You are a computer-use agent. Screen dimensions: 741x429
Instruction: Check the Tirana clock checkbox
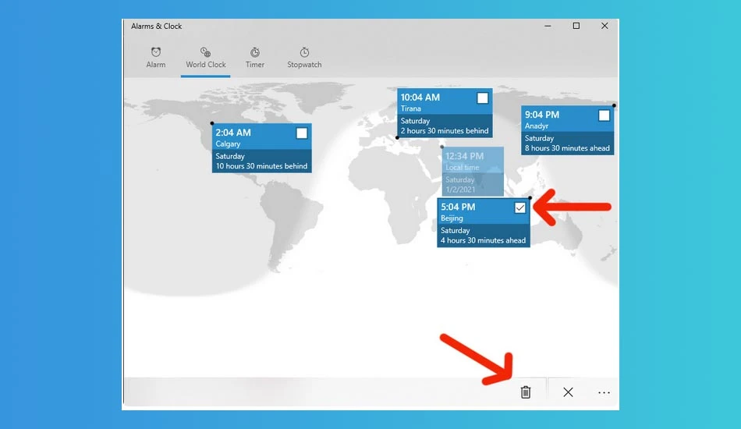[483, 97]
